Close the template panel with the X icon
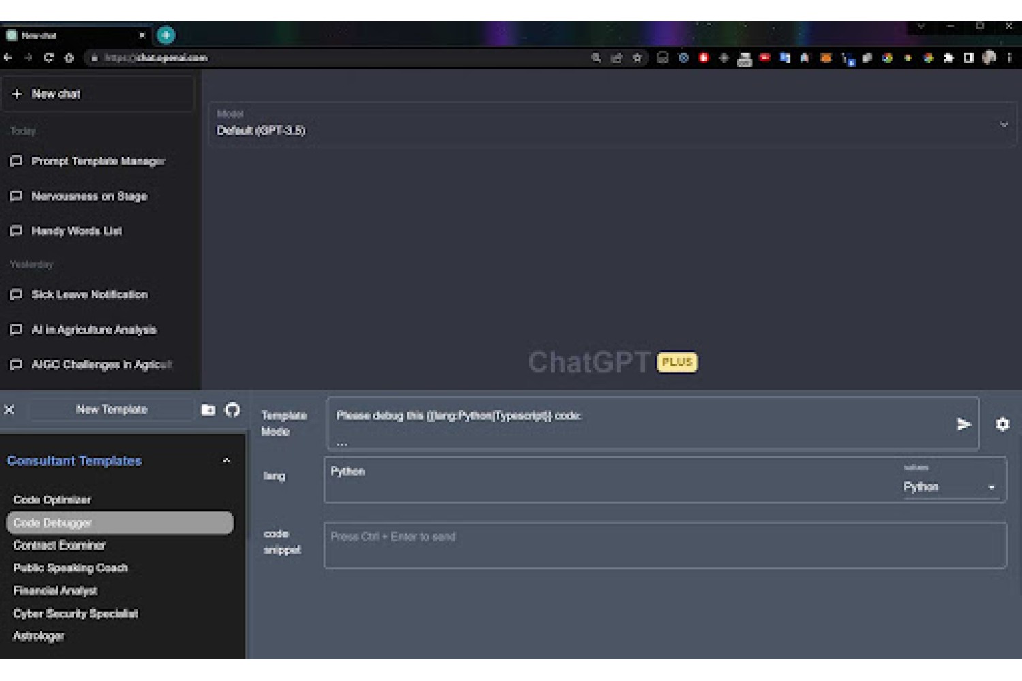This screenshot has width=1022, height=681. pyautogui.click(x=10, y=409)
